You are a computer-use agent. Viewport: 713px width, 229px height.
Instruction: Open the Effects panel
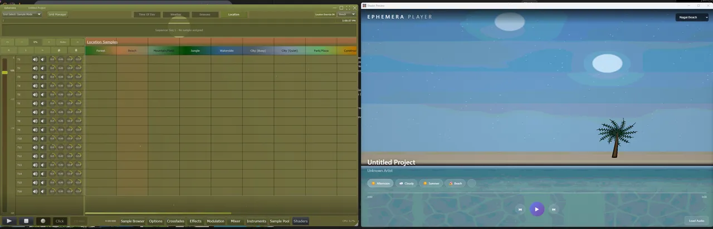[196, 221]
